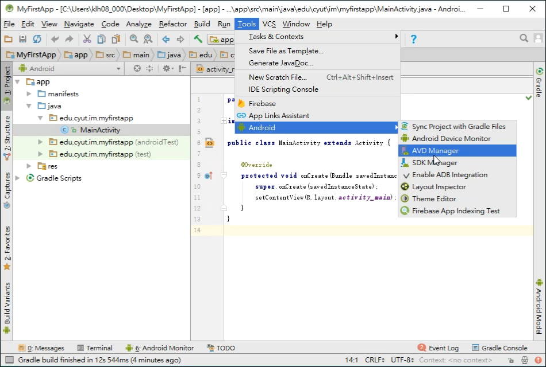
Task: Select MainActivity in the project tree
Action: click(100, 130)
